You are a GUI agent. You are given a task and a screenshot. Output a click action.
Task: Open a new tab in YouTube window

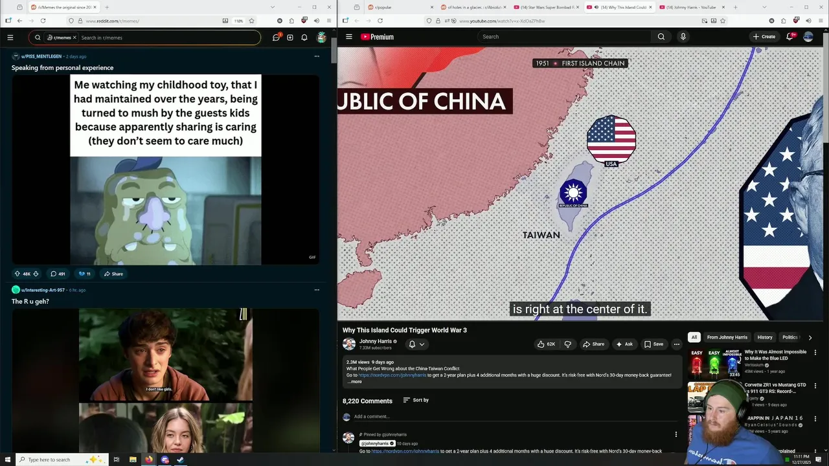click(735, 7)
